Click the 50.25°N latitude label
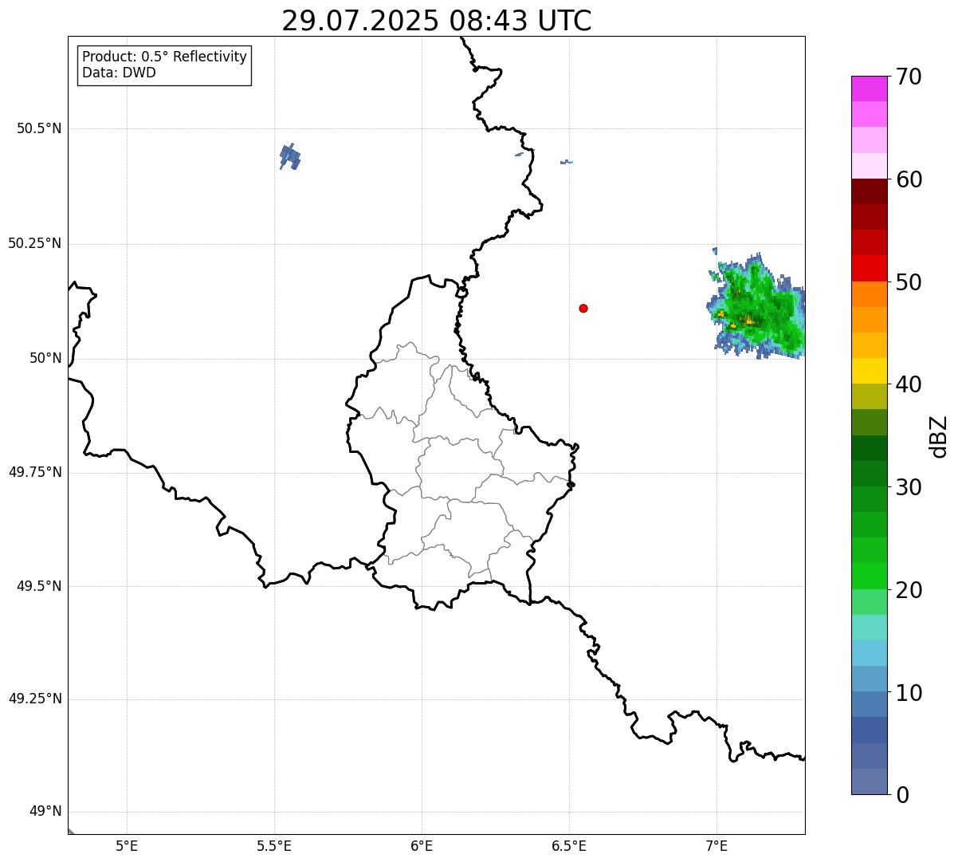 [x=35, y=243]
